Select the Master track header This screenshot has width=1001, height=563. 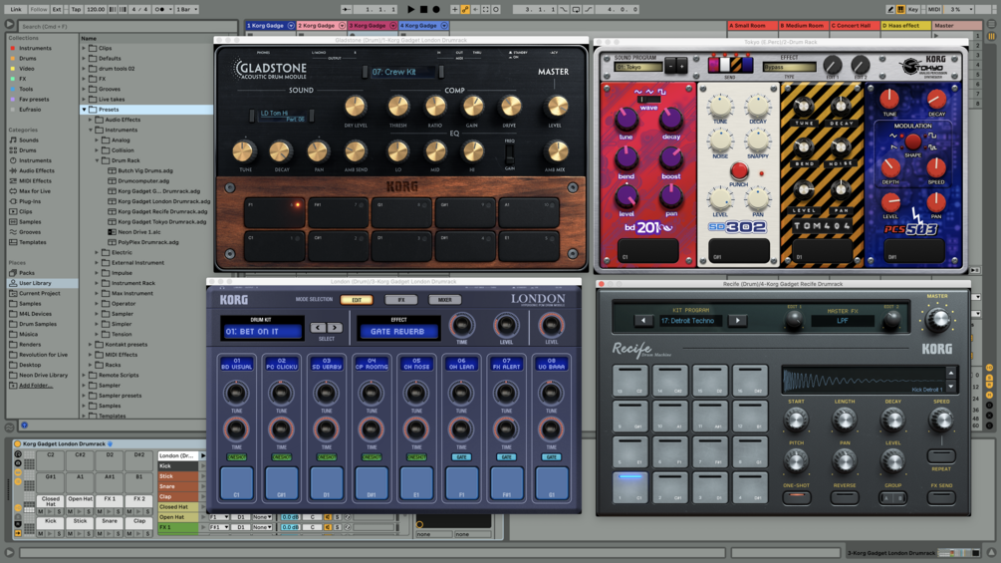[957, 26]
